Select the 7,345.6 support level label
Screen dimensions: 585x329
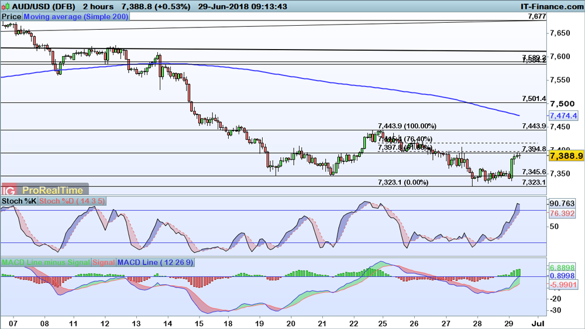534,172
